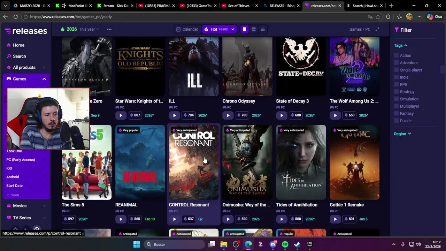The height and width of the screenshot is (251, 446).
Task: Follow Gothic 1 Remake via bell 501
Action: pos(349,219)
